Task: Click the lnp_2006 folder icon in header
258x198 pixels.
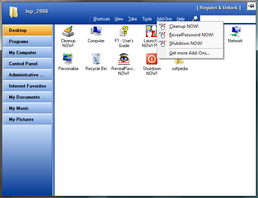Action: click(14, 12)
